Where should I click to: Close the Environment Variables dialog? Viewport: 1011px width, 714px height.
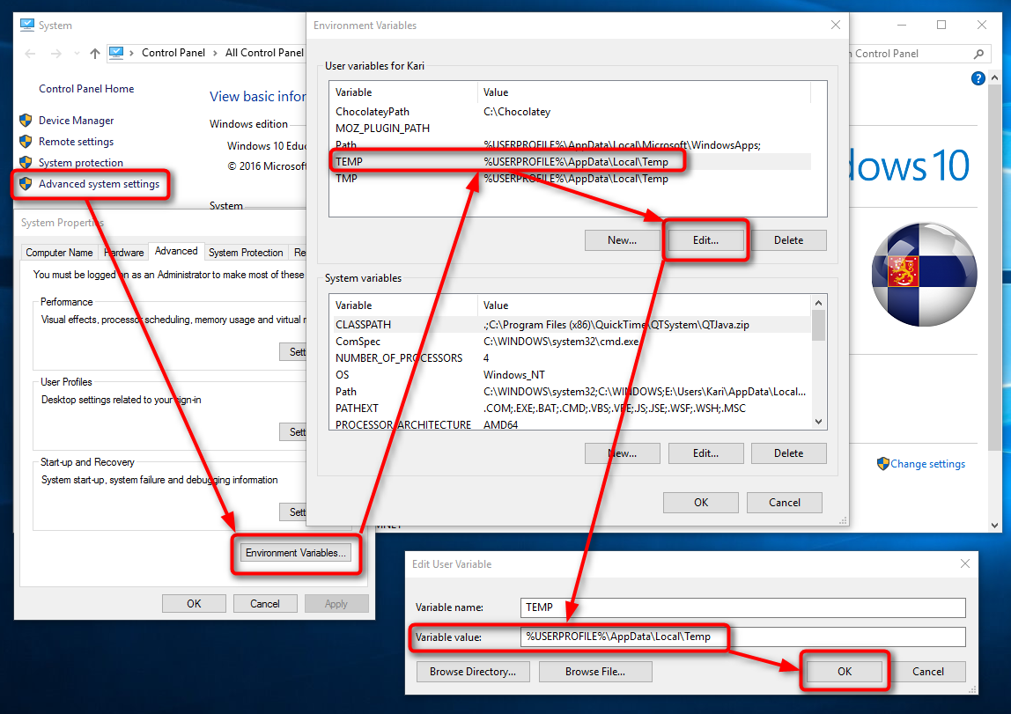[836, 26]
